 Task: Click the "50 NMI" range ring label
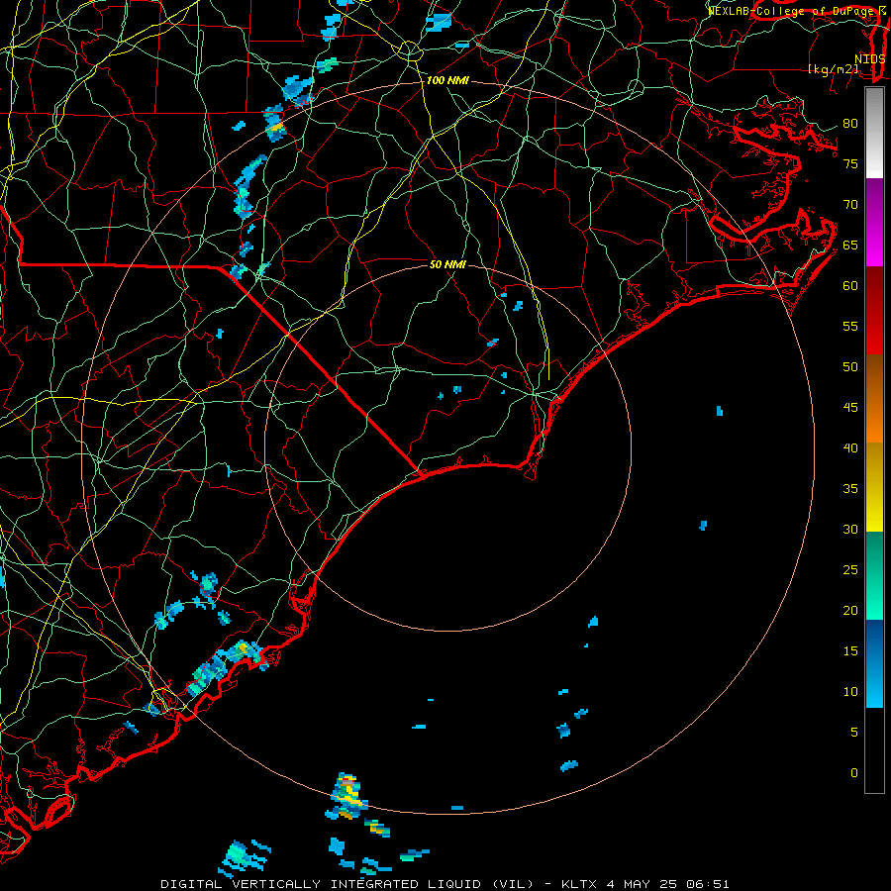[x=447, y=264]
